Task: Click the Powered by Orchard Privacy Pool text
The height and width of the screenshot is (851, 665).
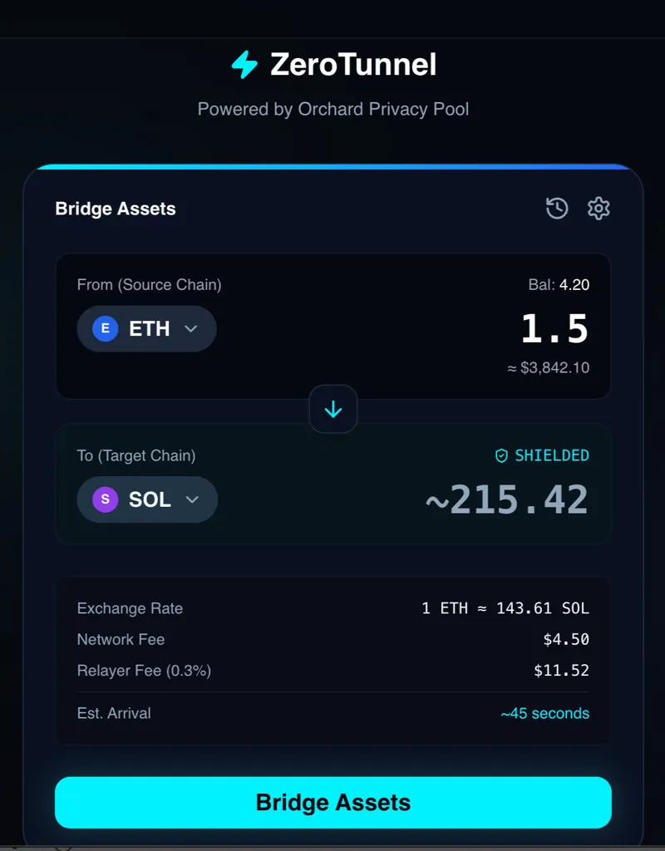Action: (x=333, y=109)
